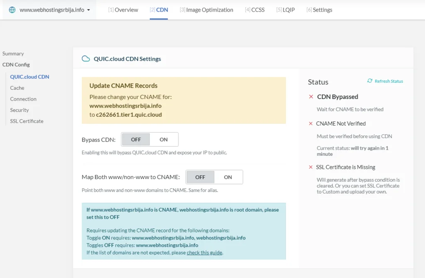Click the refresh arrows icon in Status

(370, 81)
